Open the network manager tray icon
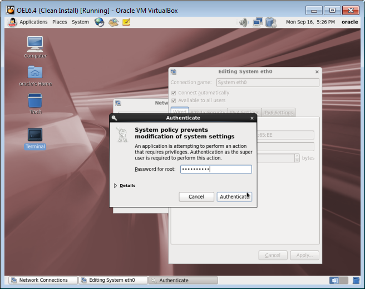 point(258,22)
